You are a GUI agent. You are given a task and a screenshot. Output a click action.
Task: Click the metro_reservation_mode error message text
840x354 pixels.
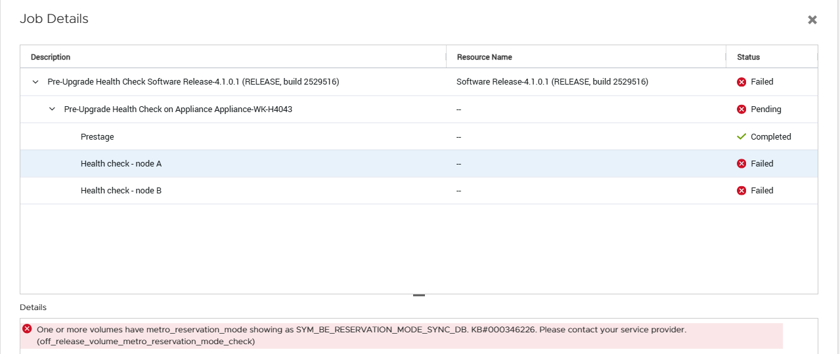click(x=362, y=335)
